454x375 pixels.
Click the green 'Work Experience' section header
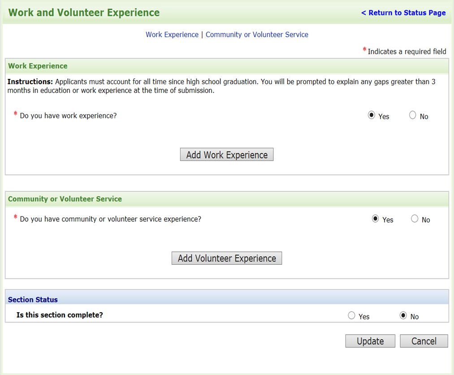(x=38, y=66)
